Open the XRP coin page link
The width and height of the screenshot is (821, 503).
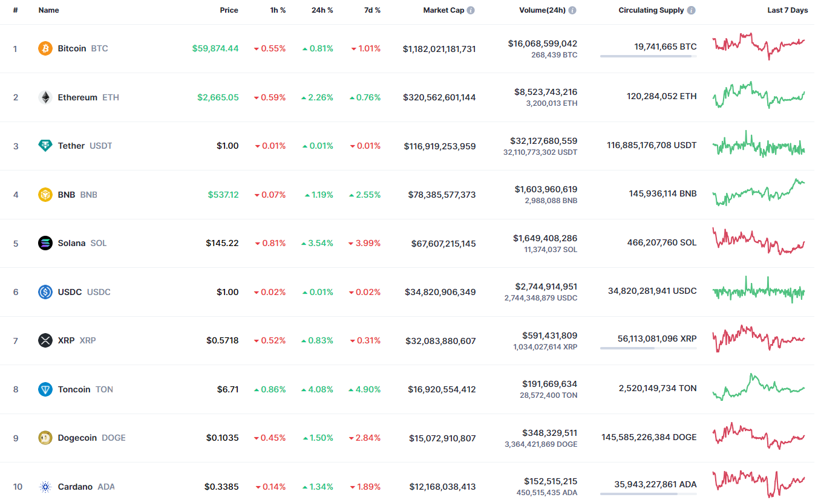pyautogui.click(x=77, y=340)
